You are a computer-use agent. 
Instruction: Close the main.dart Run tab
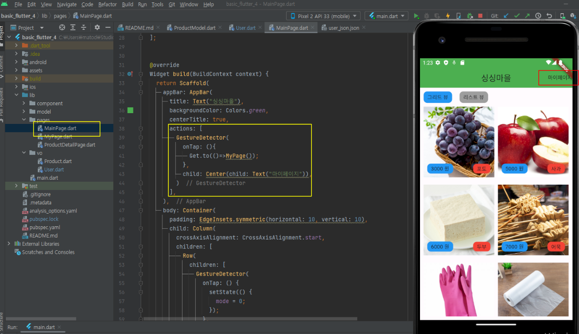59,327
